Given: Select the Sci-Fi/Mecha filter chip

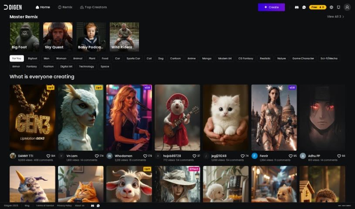Looking at the screenshot, I should coord(329,58).
